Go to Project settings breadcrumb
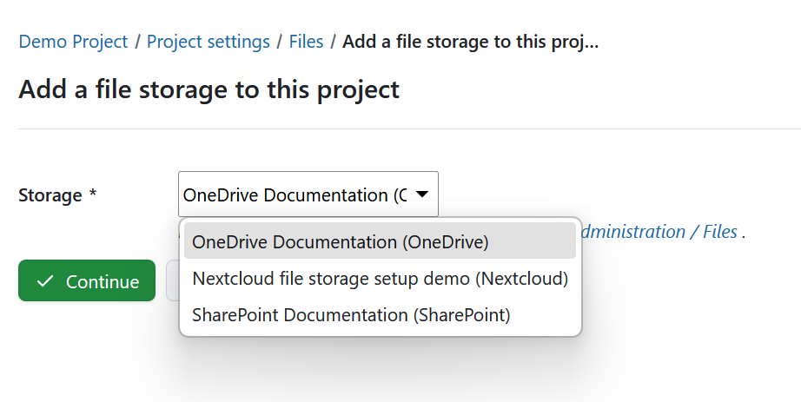 pos(209,42)
